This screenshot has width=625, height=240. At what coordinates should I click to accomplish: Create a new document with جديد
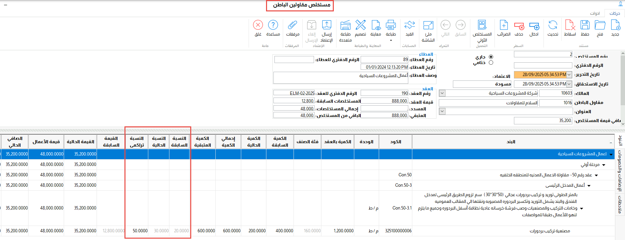pyautogui.click(x=615, y=25)
